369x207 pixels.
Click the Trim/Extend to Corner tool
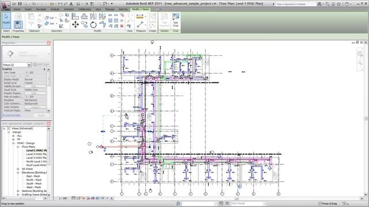102,24
